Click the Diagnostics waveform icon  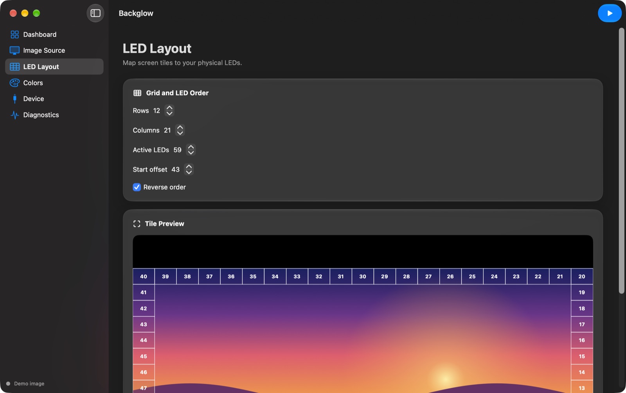14,115
